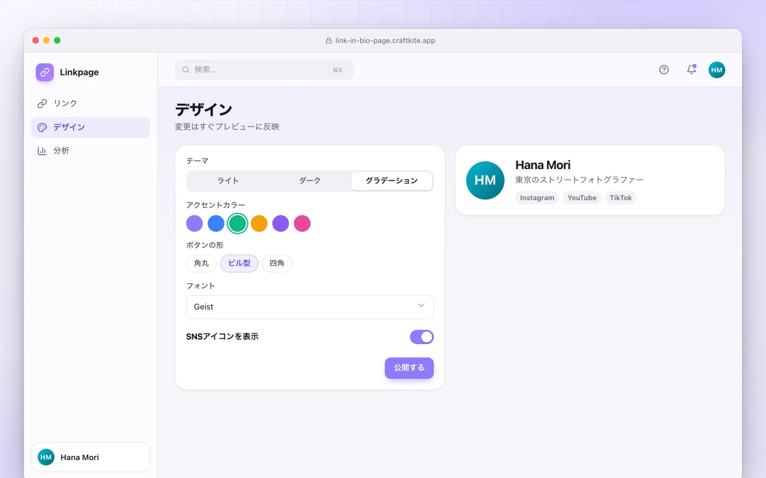Viewport: 766px width, 478px height.
Task: Click the Linkpage logo icon
Action: (x=45, y=72)
